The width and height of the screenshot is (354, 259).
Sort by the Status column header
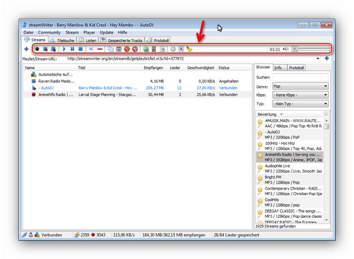pos(224,68)
